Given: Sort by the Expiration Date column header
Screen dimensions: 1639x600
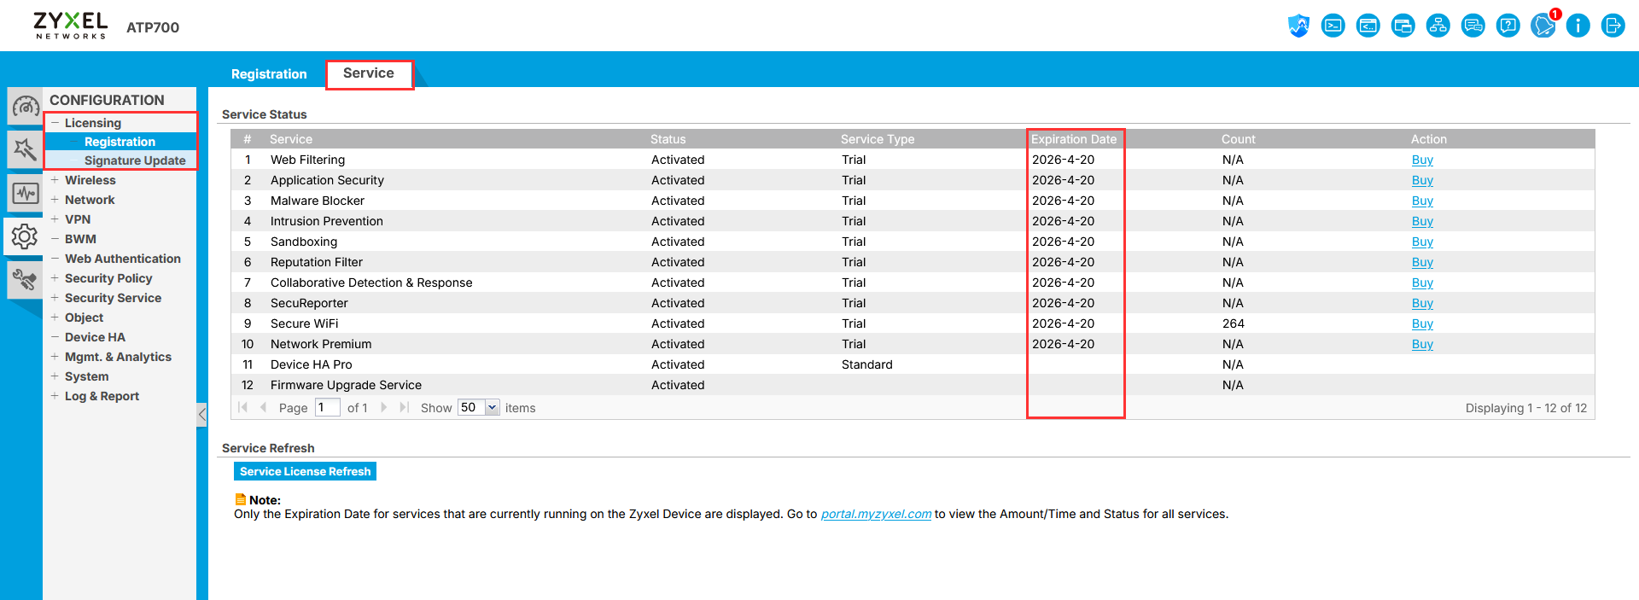Looking at the screenshot, I should (x=1074, y=139).
